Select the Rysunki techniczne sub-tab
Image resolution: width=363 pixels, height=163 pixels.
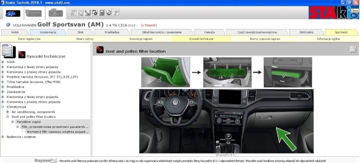pyautogui.click(x=202, y=39)
